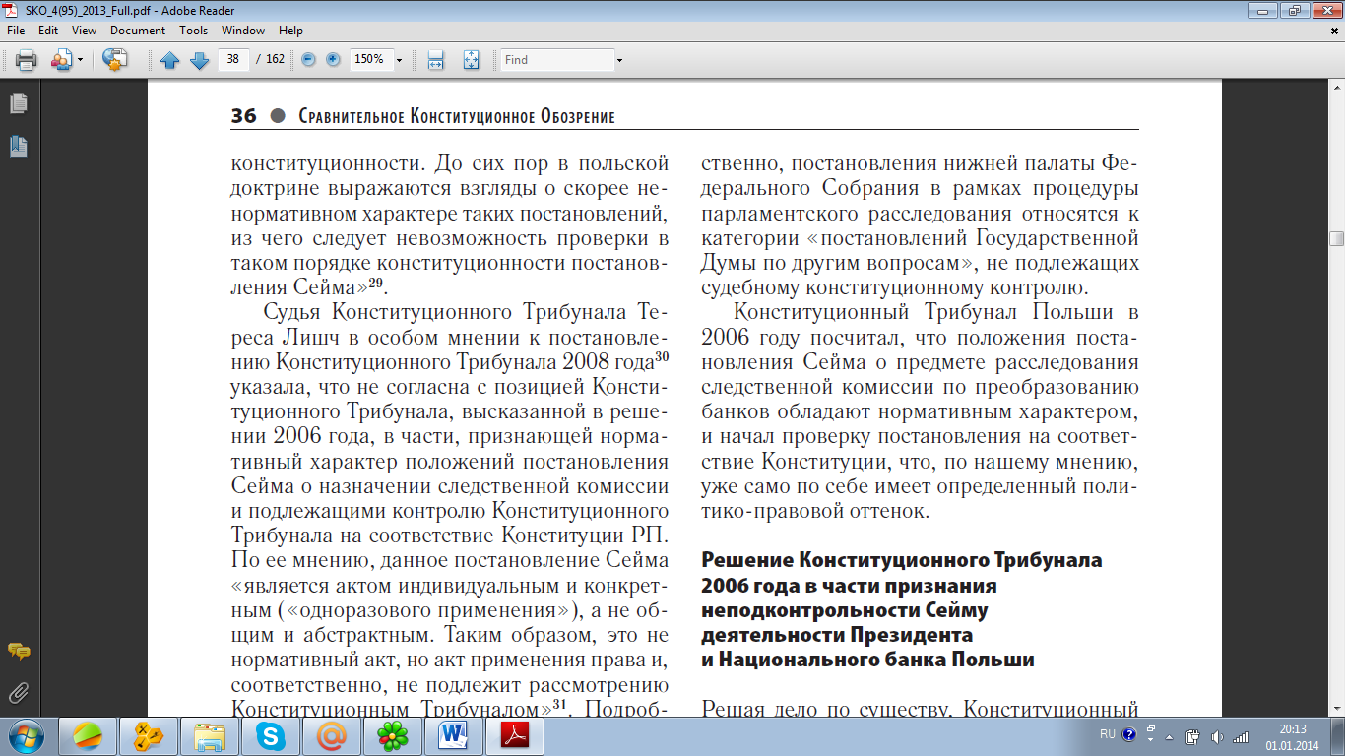Screen dimensions: 1345x756
Task: Open the Collaborate icon's dropdown arrow
Action: 80,60
